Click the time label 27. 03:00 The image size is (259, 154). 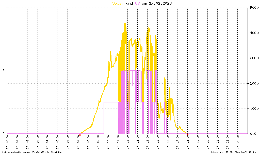(38, 142)
